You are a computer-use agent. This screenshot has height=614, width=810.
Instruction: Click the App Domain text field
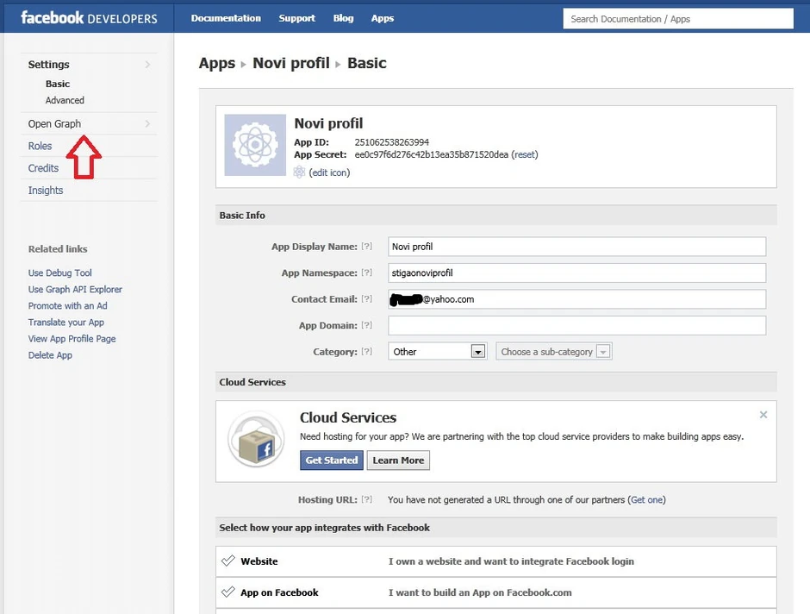[576, 326]
